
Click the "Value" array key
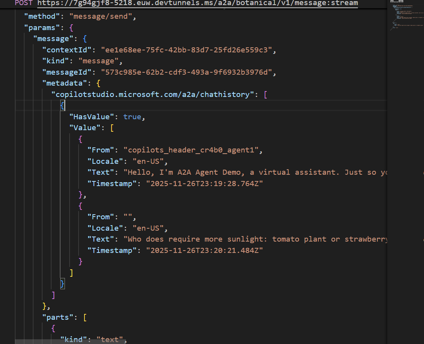(84, 128)
